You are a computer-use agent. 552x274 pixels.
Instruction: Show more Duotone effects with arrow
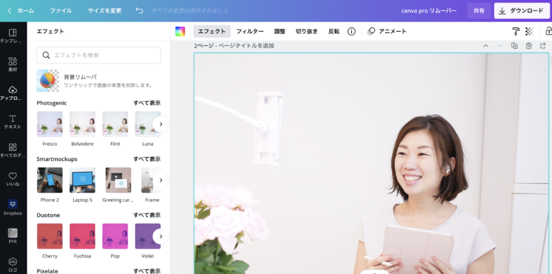click(x=161, y=236)
